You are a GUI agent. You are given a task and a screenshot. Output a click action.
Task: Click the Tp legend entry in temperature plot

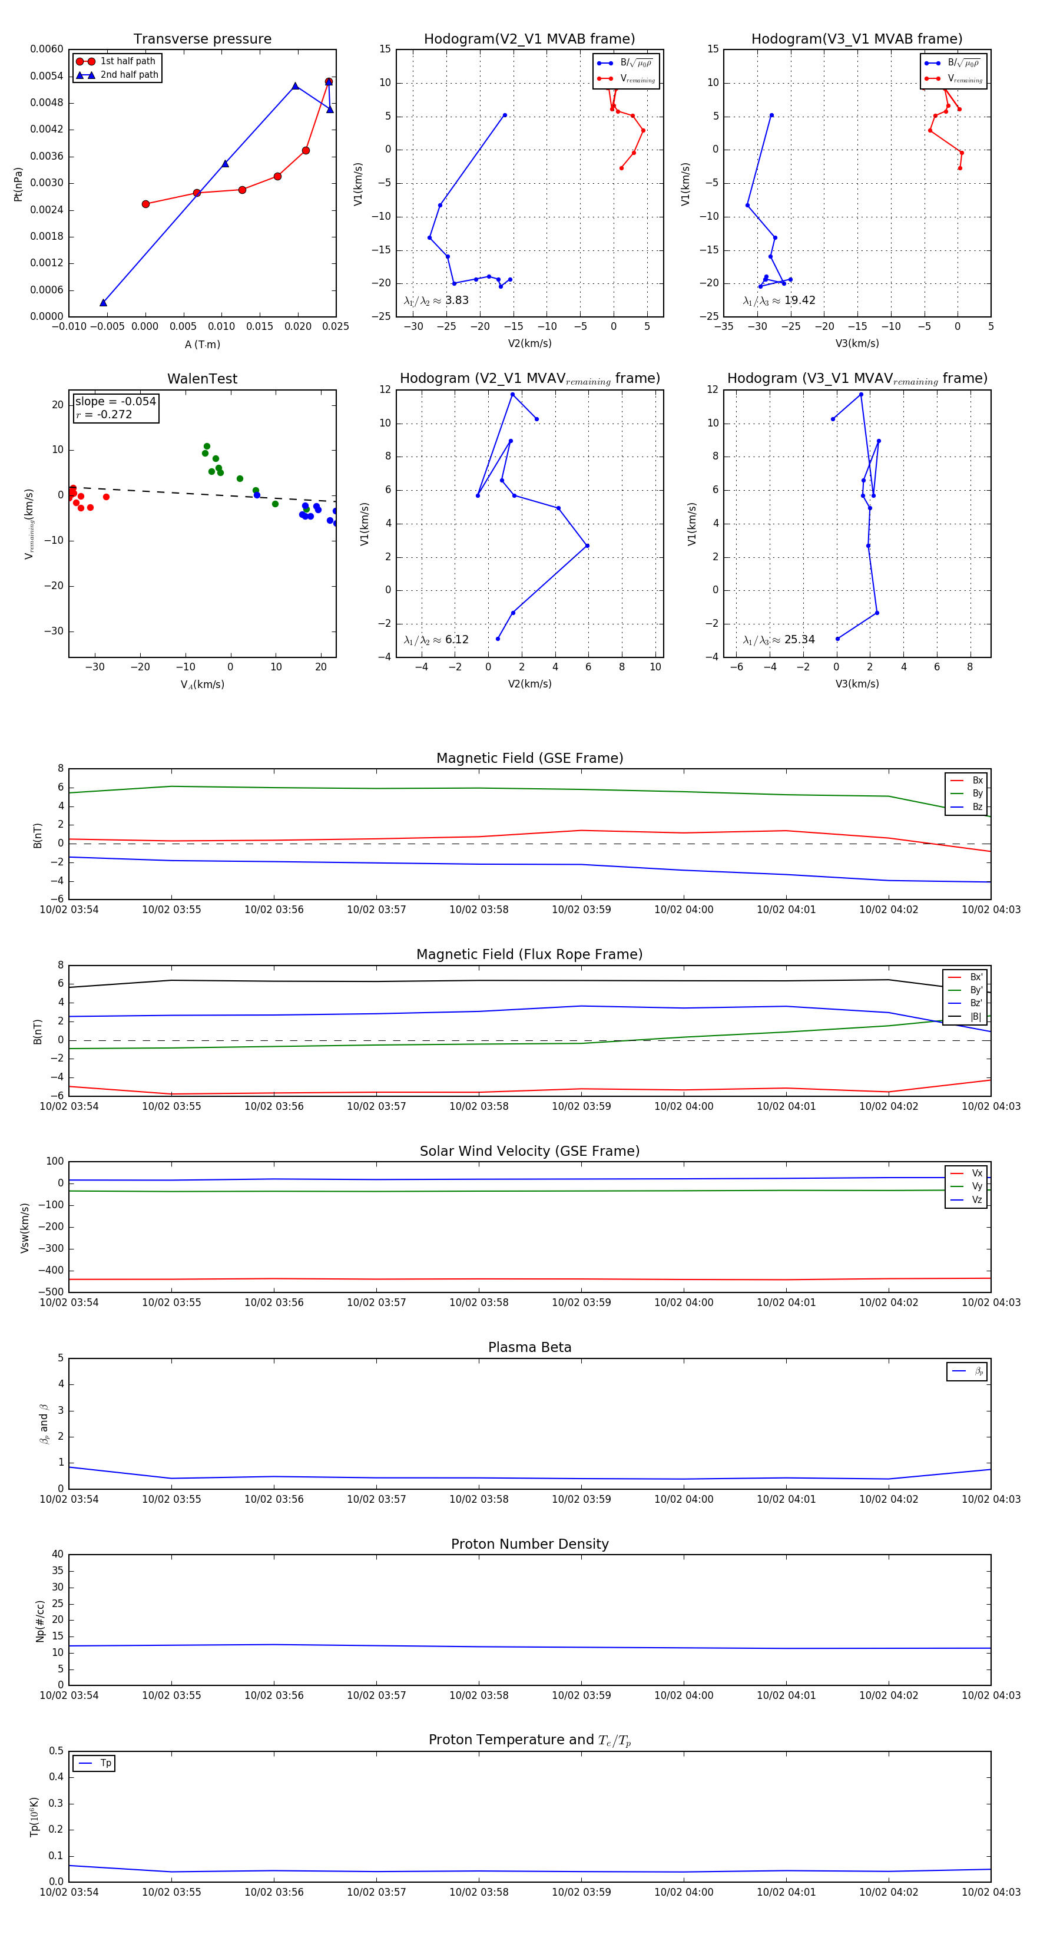pos(94,1763)
